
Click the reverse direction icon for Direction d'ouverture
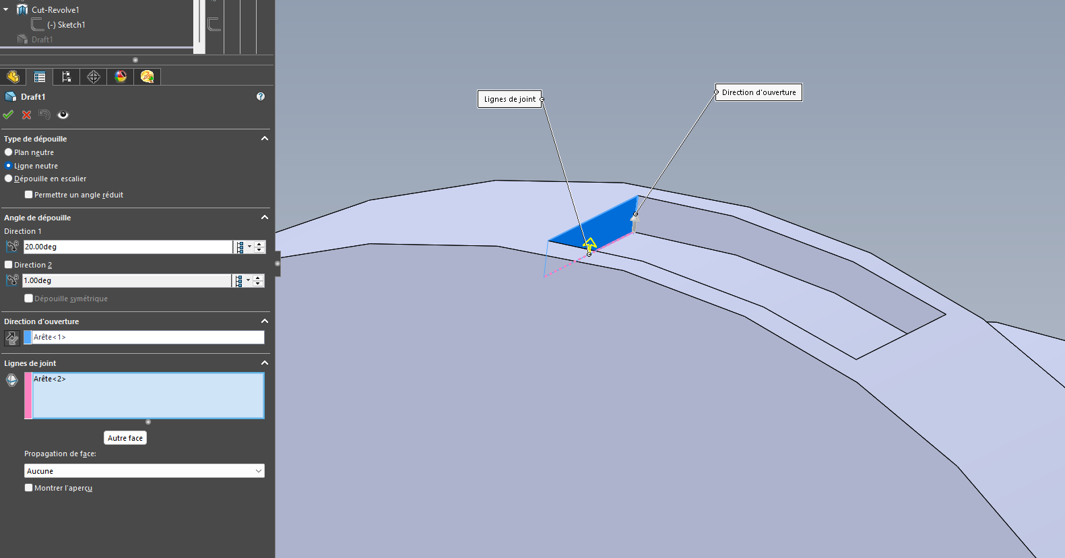click(12, 338)
